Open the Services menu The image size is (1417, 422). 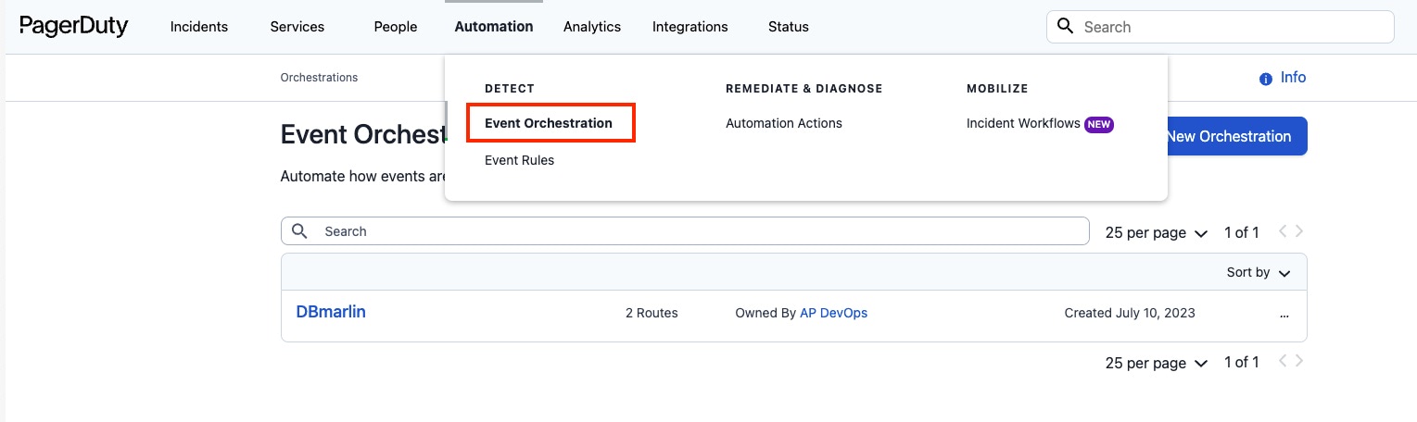[297, 27]
